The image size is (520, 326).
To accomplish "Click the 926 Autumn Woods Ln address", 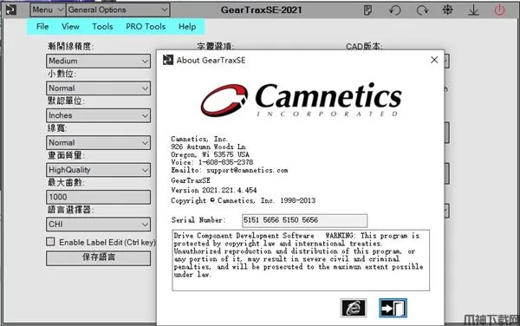I will coord(208,147).
